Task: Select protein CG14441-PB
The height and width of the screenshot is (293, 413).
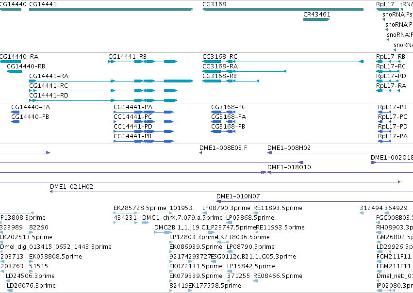Action: (144, 141)
